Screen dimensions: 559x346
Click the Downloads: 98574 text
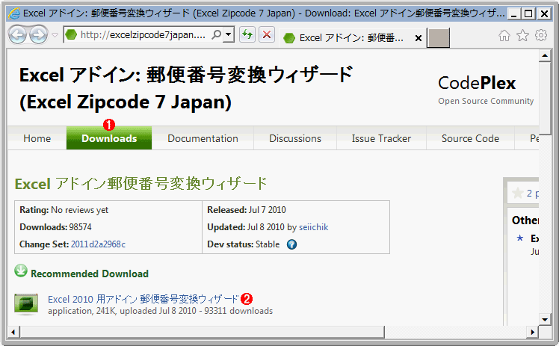[x=55, y=227]
